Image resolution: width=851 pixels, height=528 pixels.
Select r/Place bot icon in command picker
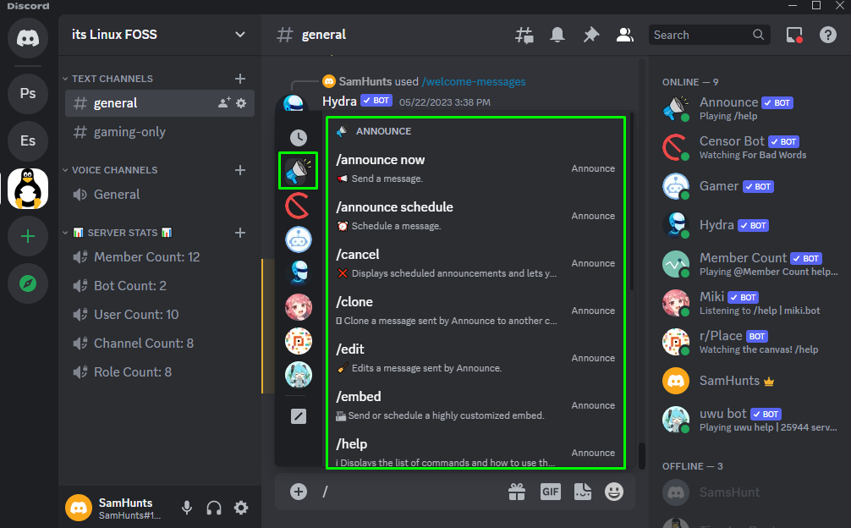tap(298, 341)
